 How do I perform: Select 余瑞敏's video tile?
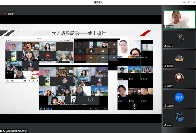pos(179,20)
